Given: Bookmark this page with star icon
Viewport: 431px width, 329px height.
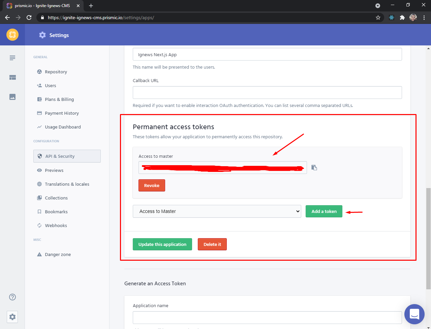Looking at the screenshot, I should tap(378, 17).
